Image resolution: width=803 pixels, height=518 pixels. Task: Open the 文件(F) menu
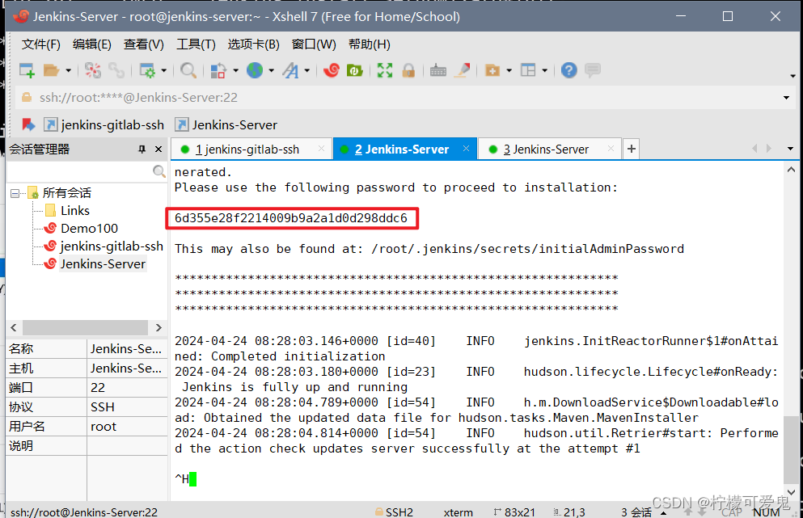[x=41, y=44]
